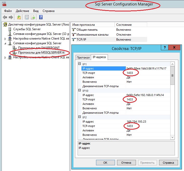Click IP1 TCP-порт value 1433
Screen dimensions: 184x171
coord(130,73)
